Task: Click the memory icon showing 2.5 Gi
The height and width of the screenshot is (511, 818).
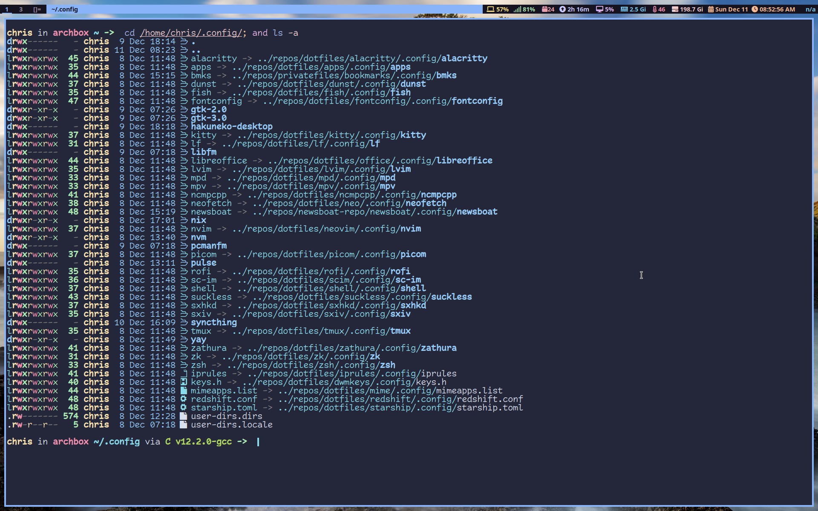Action: click(624, 9)
